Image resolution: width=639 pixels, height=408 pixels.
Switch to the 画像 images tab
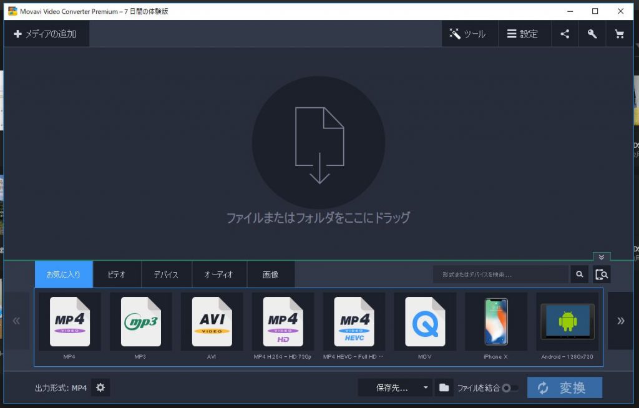click(271, 274)
